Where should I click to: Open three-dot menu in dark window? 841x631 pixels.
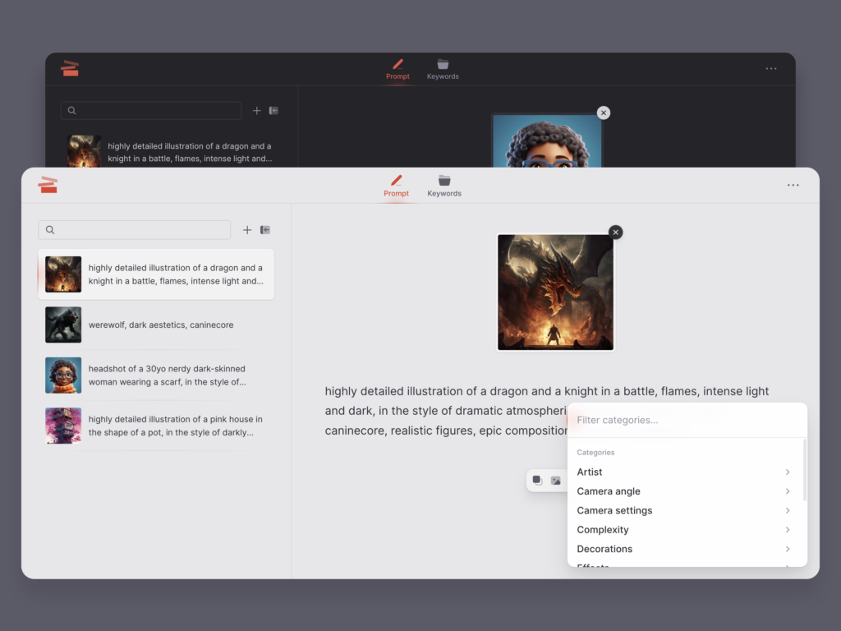coord(770,69)
